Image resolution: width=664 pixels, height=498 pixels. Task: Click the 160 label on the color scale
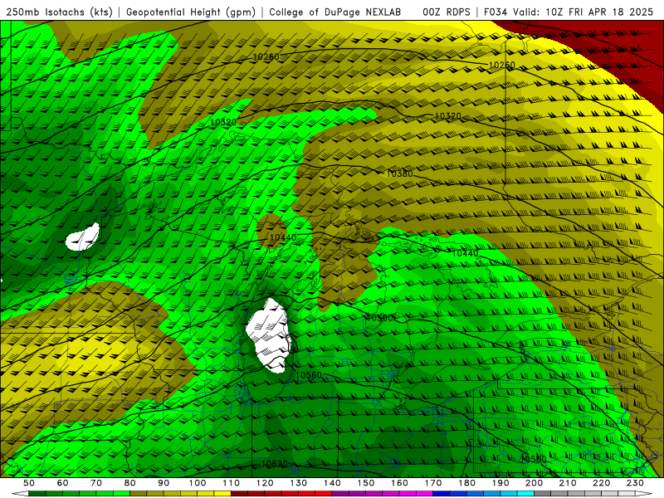(399, 483)
